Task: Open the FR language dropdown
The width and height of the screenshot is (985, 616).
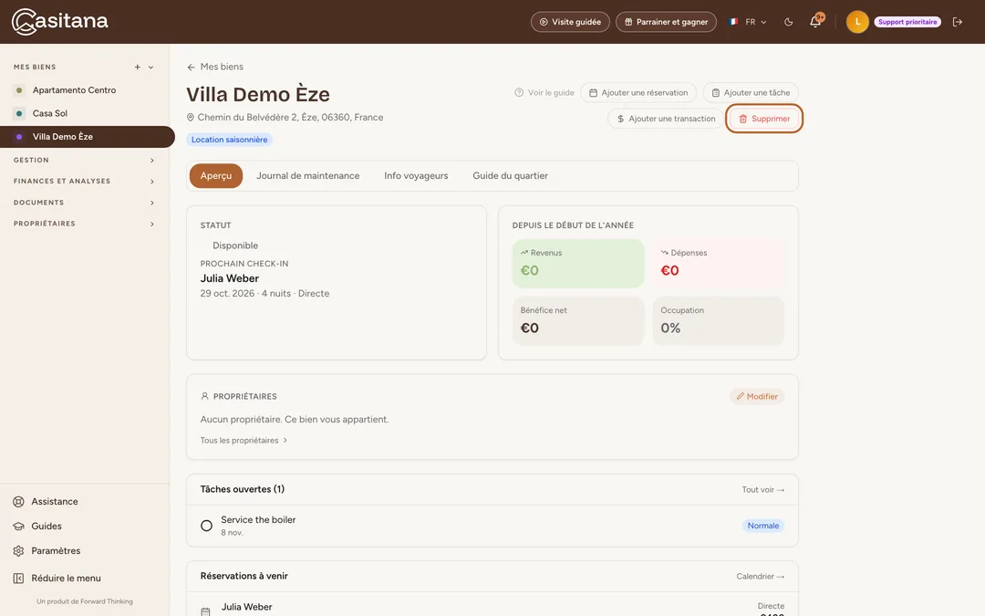Action: click(748, 22)
